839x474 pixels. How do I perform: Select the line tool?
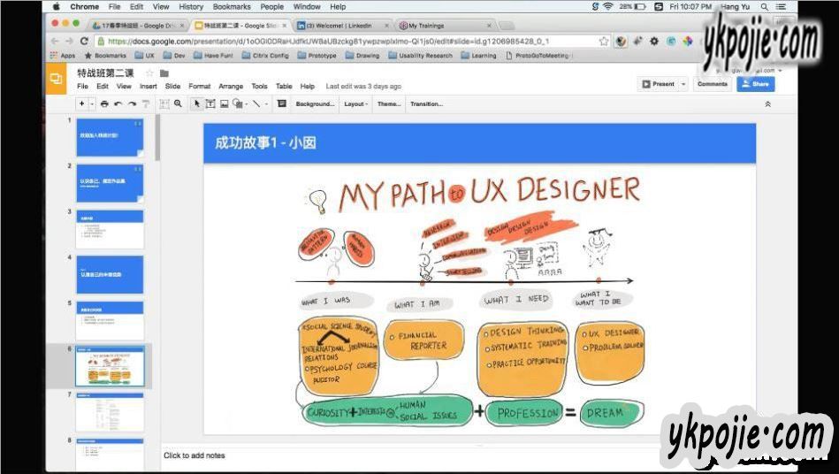pyautogui.click(x=256, y=103)
